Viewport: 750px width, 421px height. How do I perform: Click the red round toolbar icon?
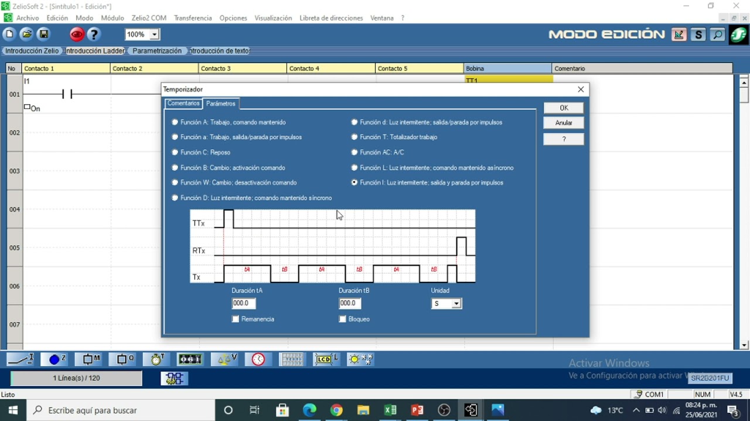pyautogui.click(x=77, y=34)
